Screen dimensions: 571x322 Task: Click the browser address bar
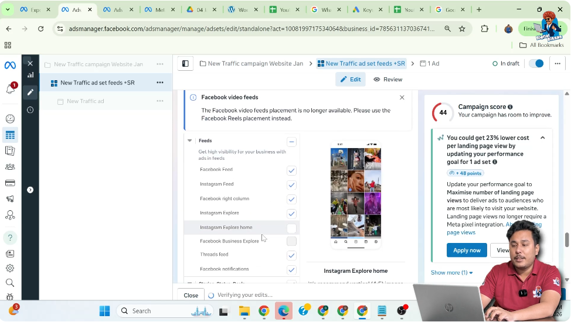click(x=251, y=29)
